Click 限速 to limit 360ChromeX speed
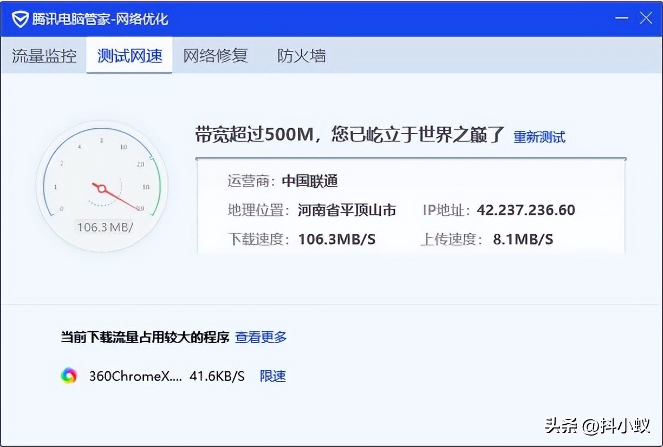 (x=272, y=376)
